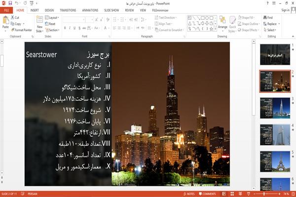Click Replace in Editing group
Screen dimensions: 296x197
click(270, 24)
